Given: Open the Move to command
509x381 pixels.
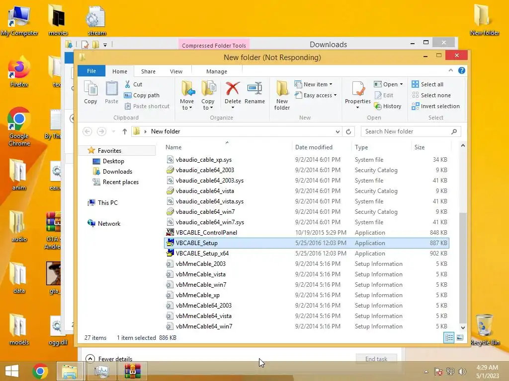Looking at the screenshot, I should click(x=187, y=96).
